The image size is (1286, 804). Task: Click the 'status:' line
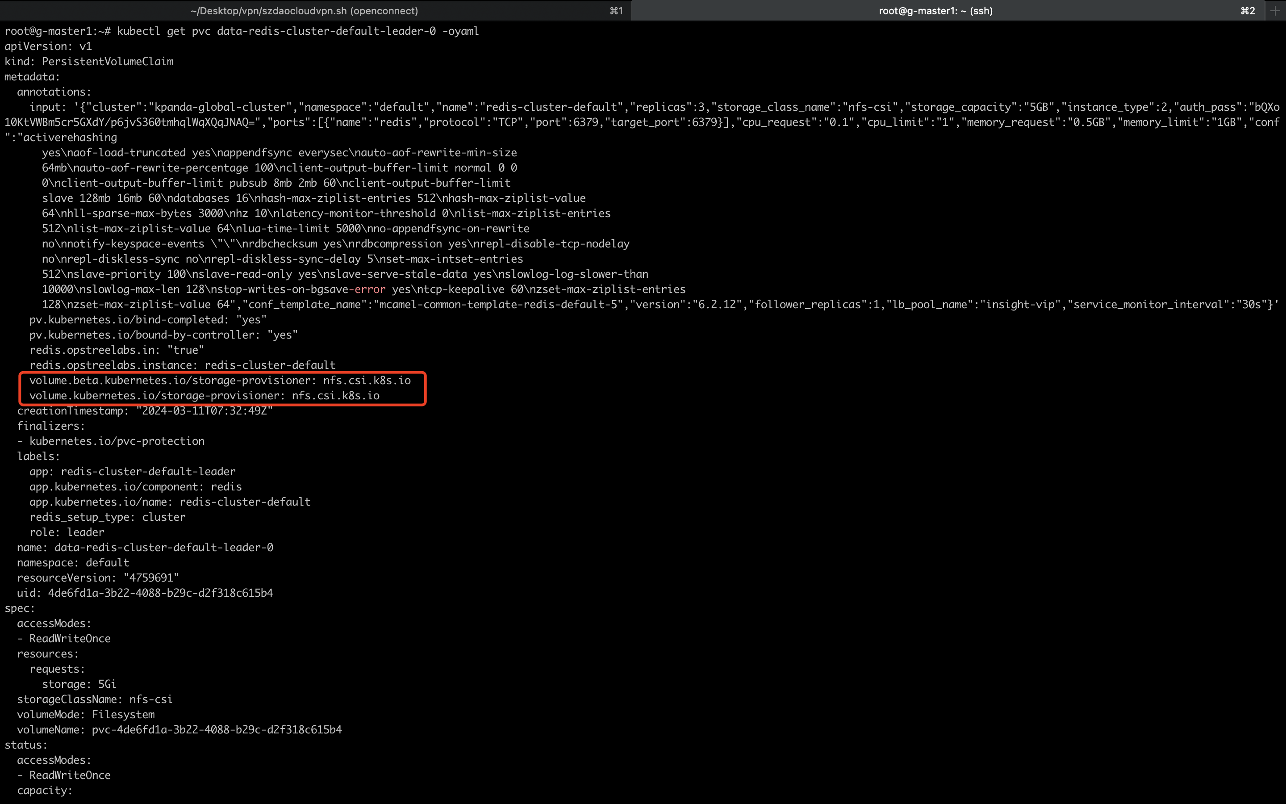[26, 745]
